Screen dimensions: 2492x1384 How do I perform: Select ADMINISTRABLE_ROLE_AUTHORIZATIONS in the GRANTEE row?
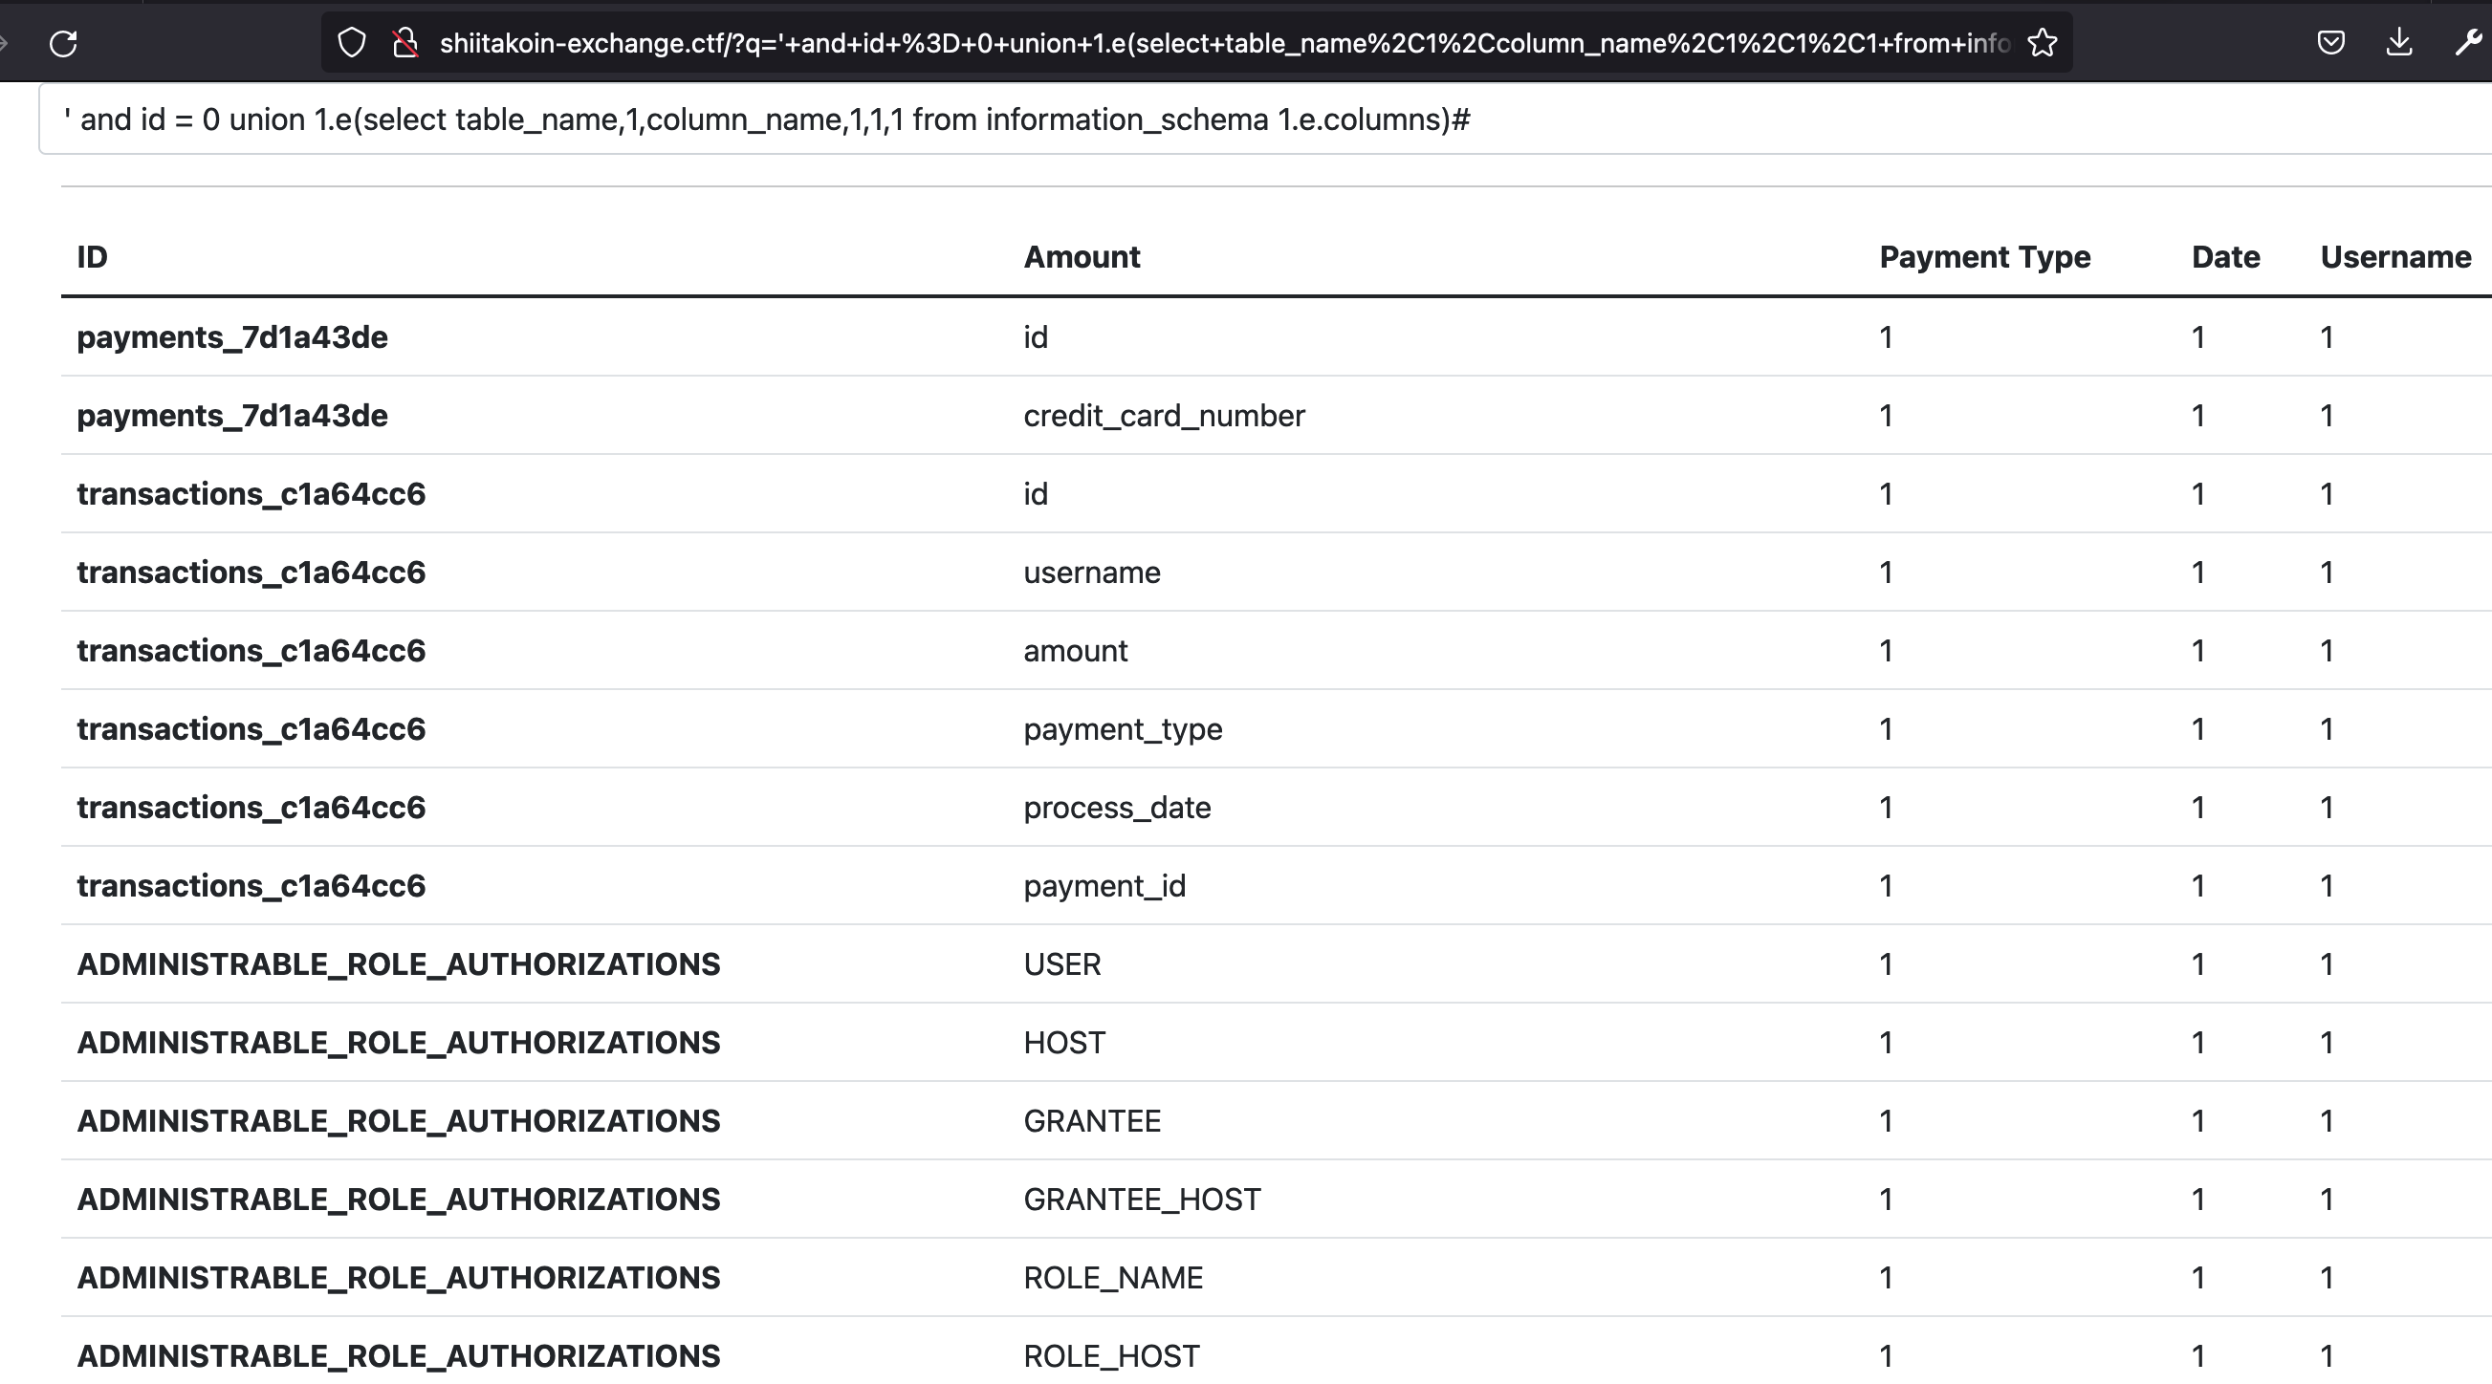click(399, 1121)
